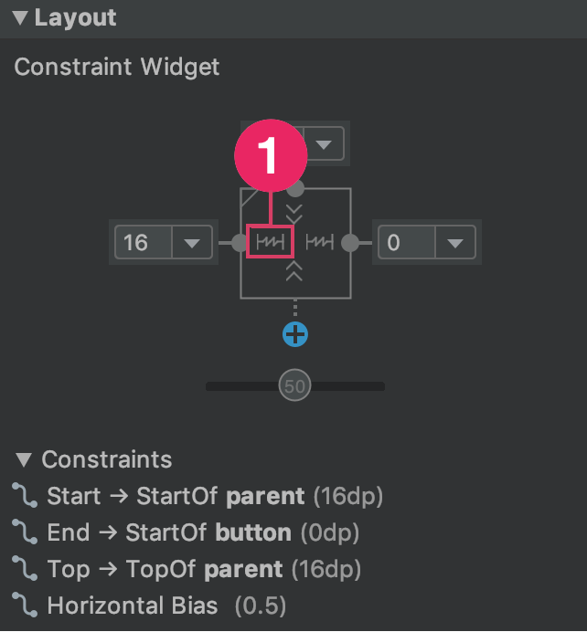587x632 pixels.
Task: Select the Horizontal Bias (0.5) entry
Action: click(x=149, y=606)
